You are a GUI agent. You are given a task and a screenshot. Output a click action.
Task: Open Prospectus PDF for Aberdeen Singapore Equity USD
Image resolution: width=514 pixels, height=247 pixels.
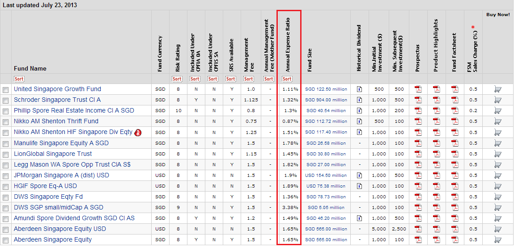[418, 229]
